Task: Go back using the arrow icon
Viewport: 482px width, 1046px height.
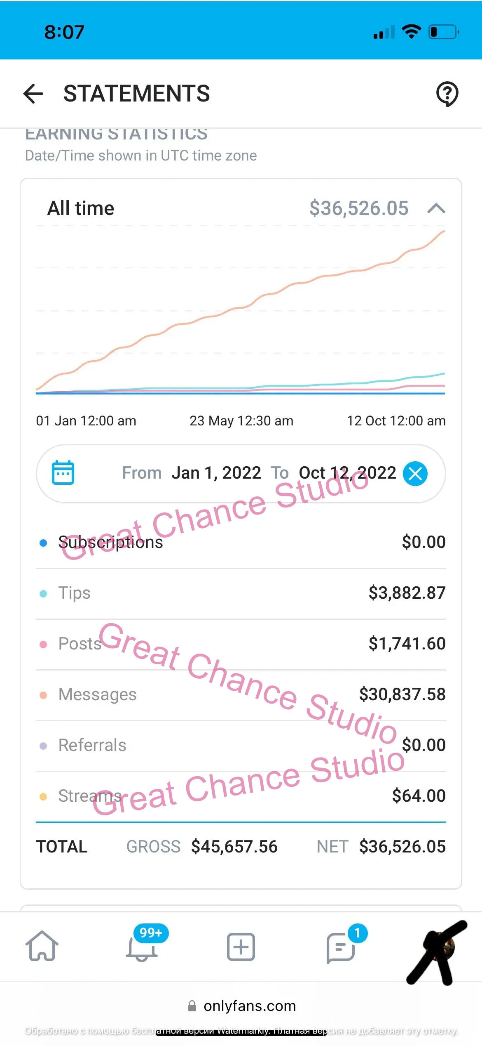Action: 33,93
